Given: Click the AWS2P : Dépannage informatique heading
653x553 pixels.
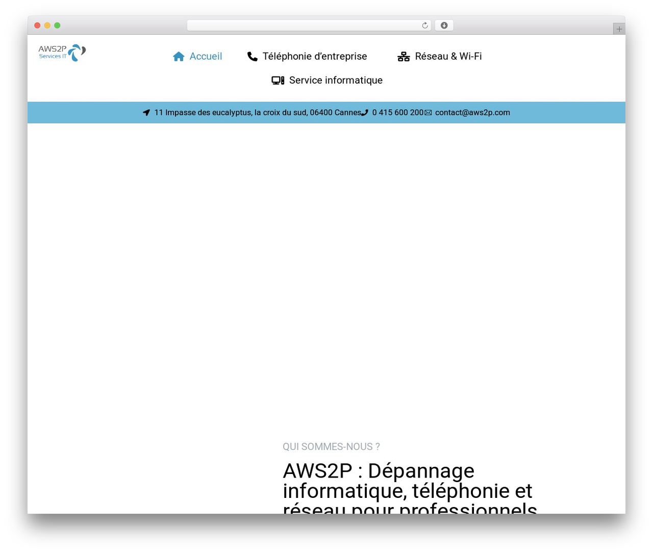Looking at the screenshot, I should [x=410, y=487].
